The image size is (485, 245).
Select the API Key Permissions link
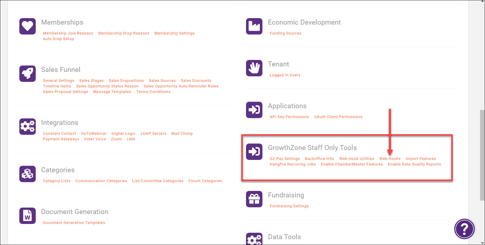pos(289,117)
